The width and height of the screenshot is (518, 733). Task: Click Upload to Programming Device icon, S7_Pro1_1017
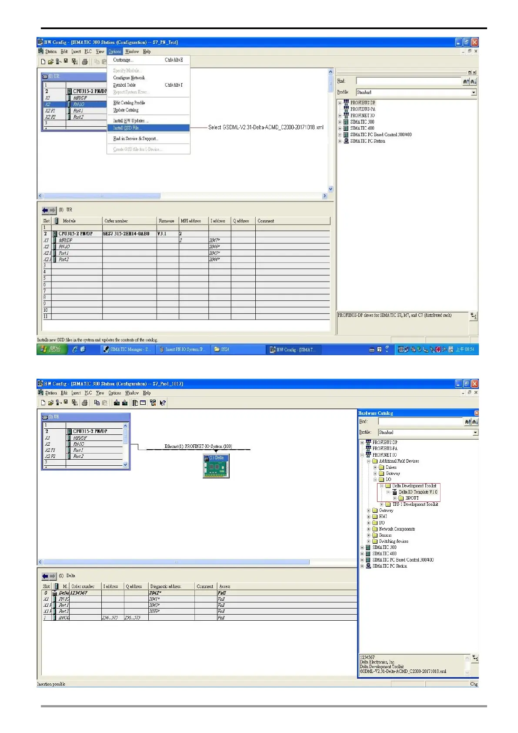point(124,403)
